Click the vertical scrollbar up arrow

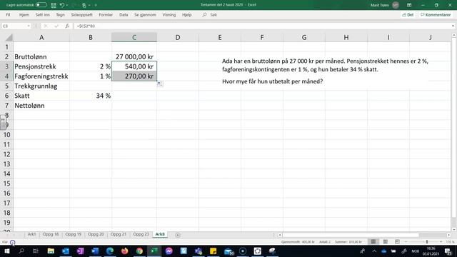[454, 35]
